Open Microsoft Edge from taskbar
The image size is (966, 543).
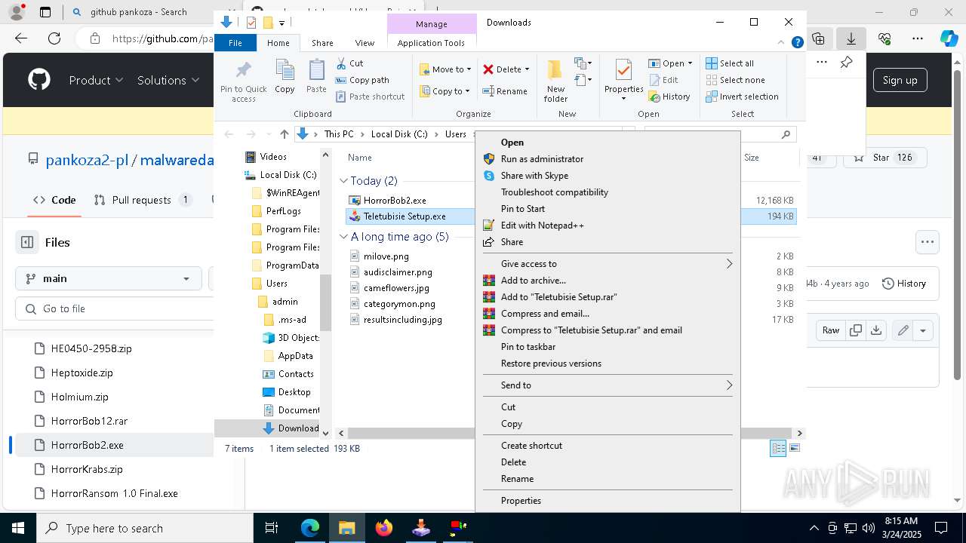pos(310,528)
